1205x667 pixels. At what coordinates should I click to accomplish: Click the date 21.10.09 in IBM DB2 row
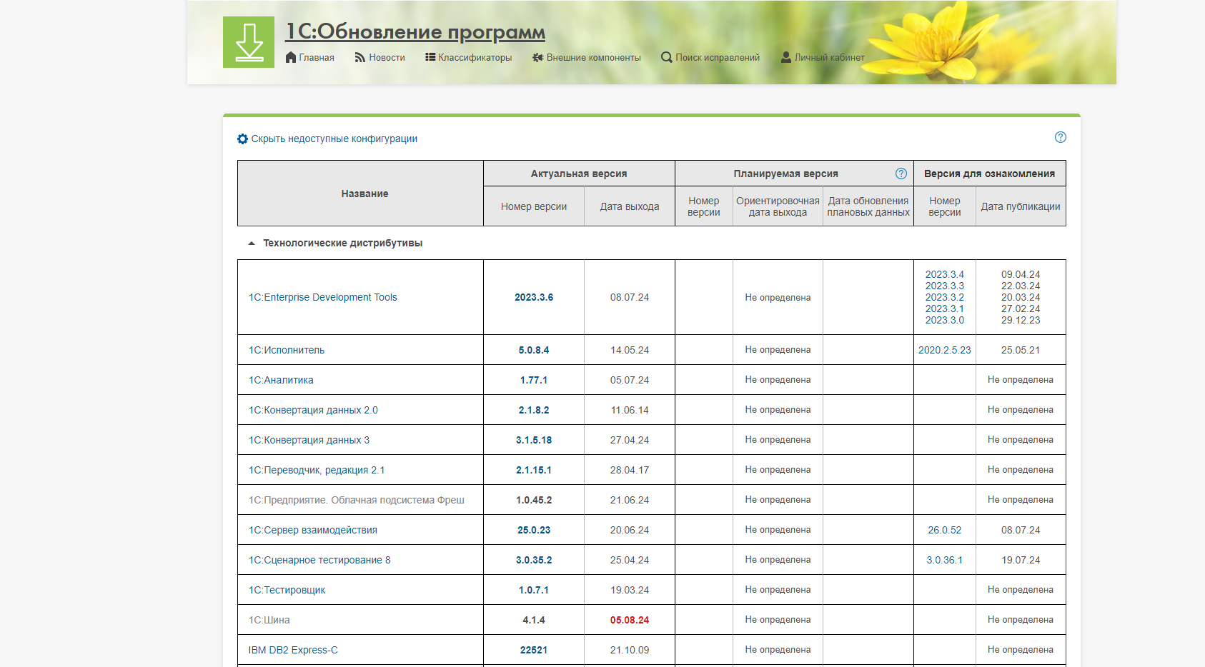[630, 650]
